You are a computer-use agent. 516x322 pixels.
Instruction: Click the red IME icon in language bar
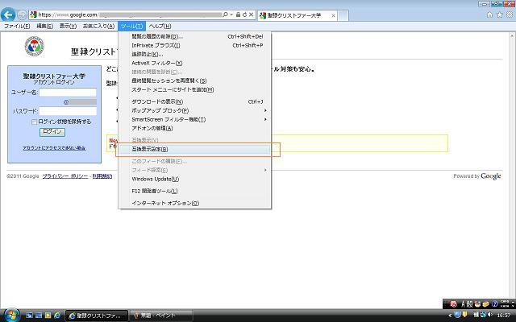click(453, 304)
